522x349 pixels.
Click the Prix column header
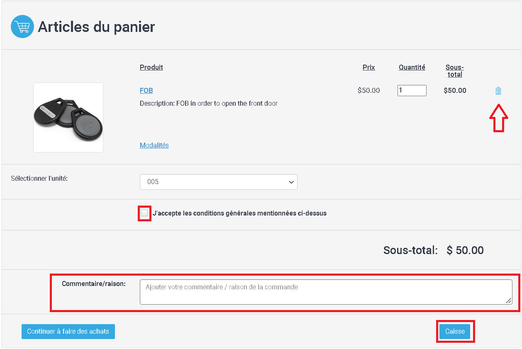click(369, 67)
